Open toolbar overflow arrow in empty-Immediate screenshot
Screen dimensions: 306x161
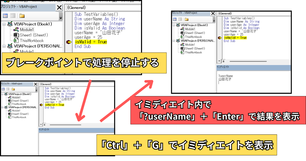[x=37, y=90]
